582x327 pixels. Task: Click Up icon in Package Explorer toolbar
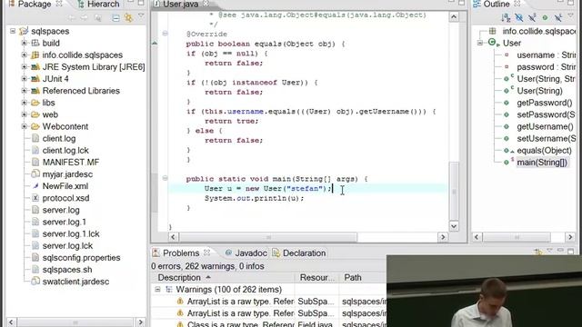coord(97,17)
